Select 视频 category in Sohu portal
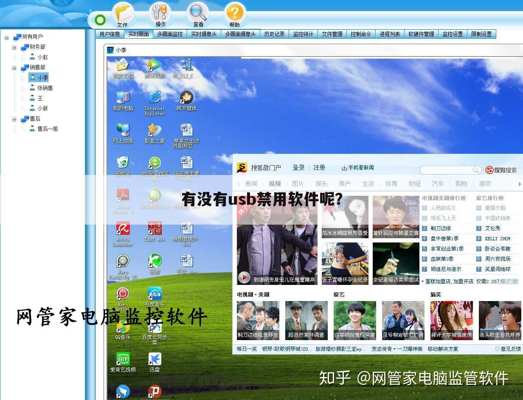Screen dimensions: 523x400 (x=275, y=184)
